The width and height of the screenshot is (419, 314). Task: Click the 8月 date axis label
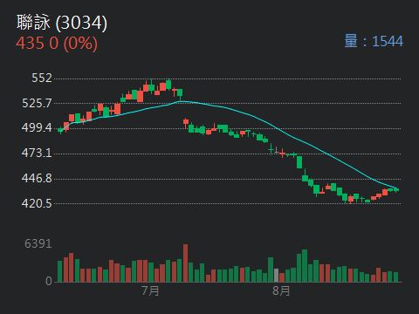(281, 290)
